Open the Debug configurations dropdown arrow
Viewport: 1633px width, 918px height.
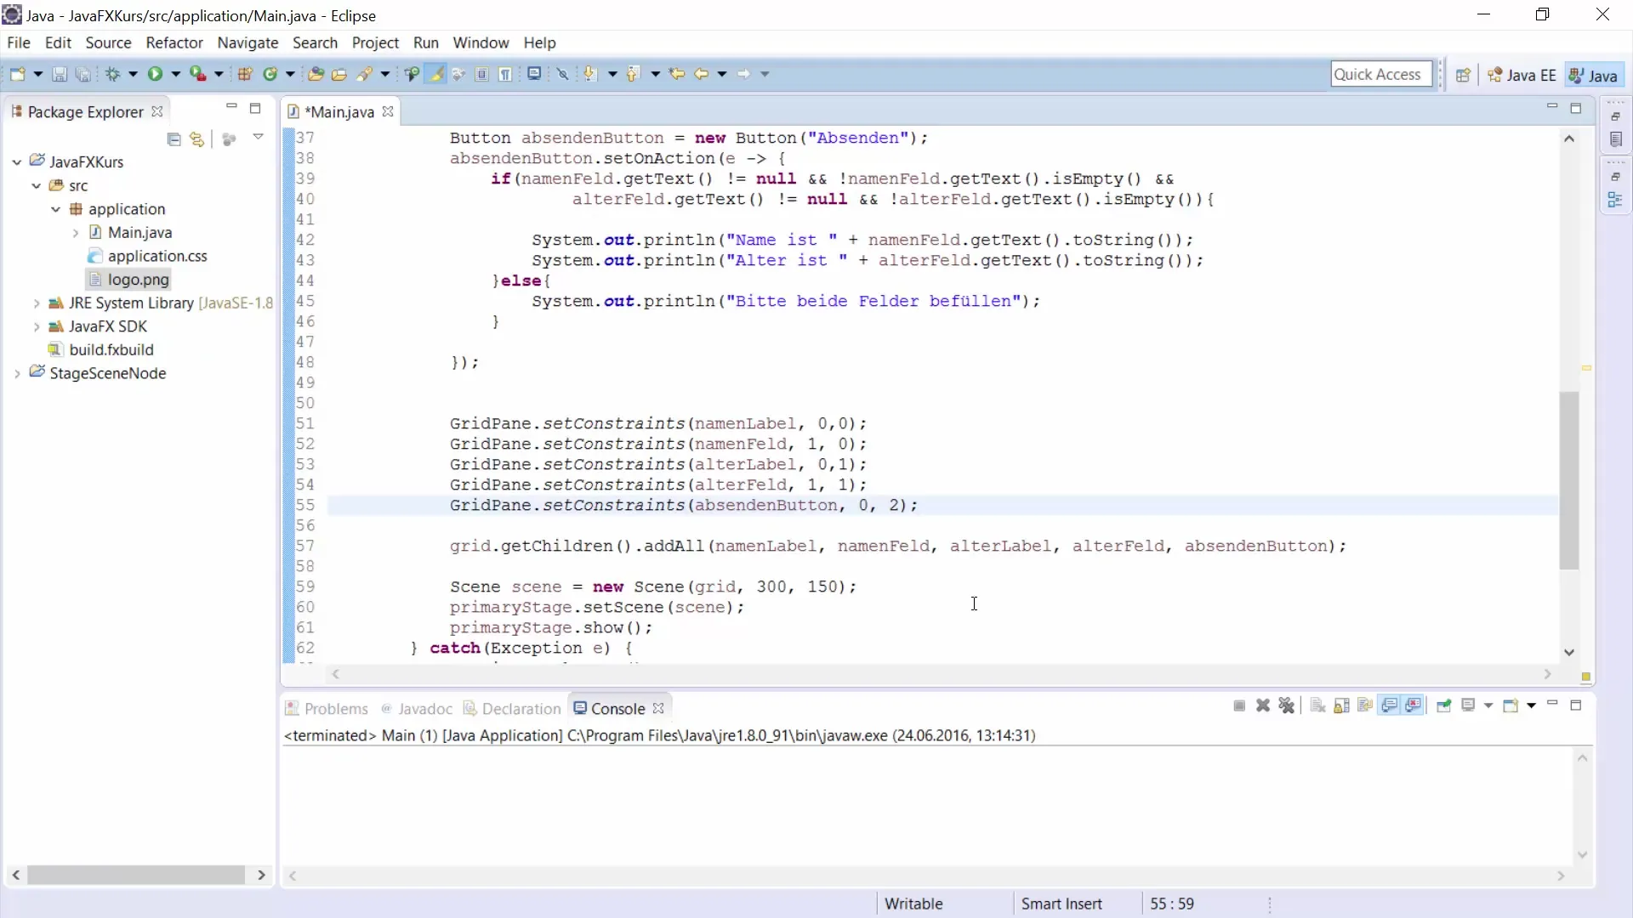133,74
